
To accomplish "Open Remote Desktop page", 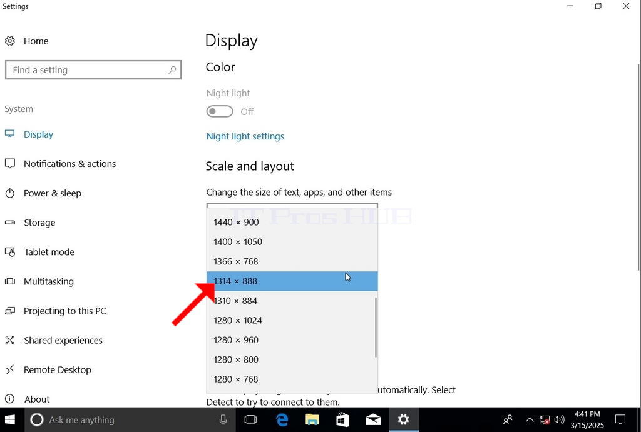I will click(x=57, y=370).
